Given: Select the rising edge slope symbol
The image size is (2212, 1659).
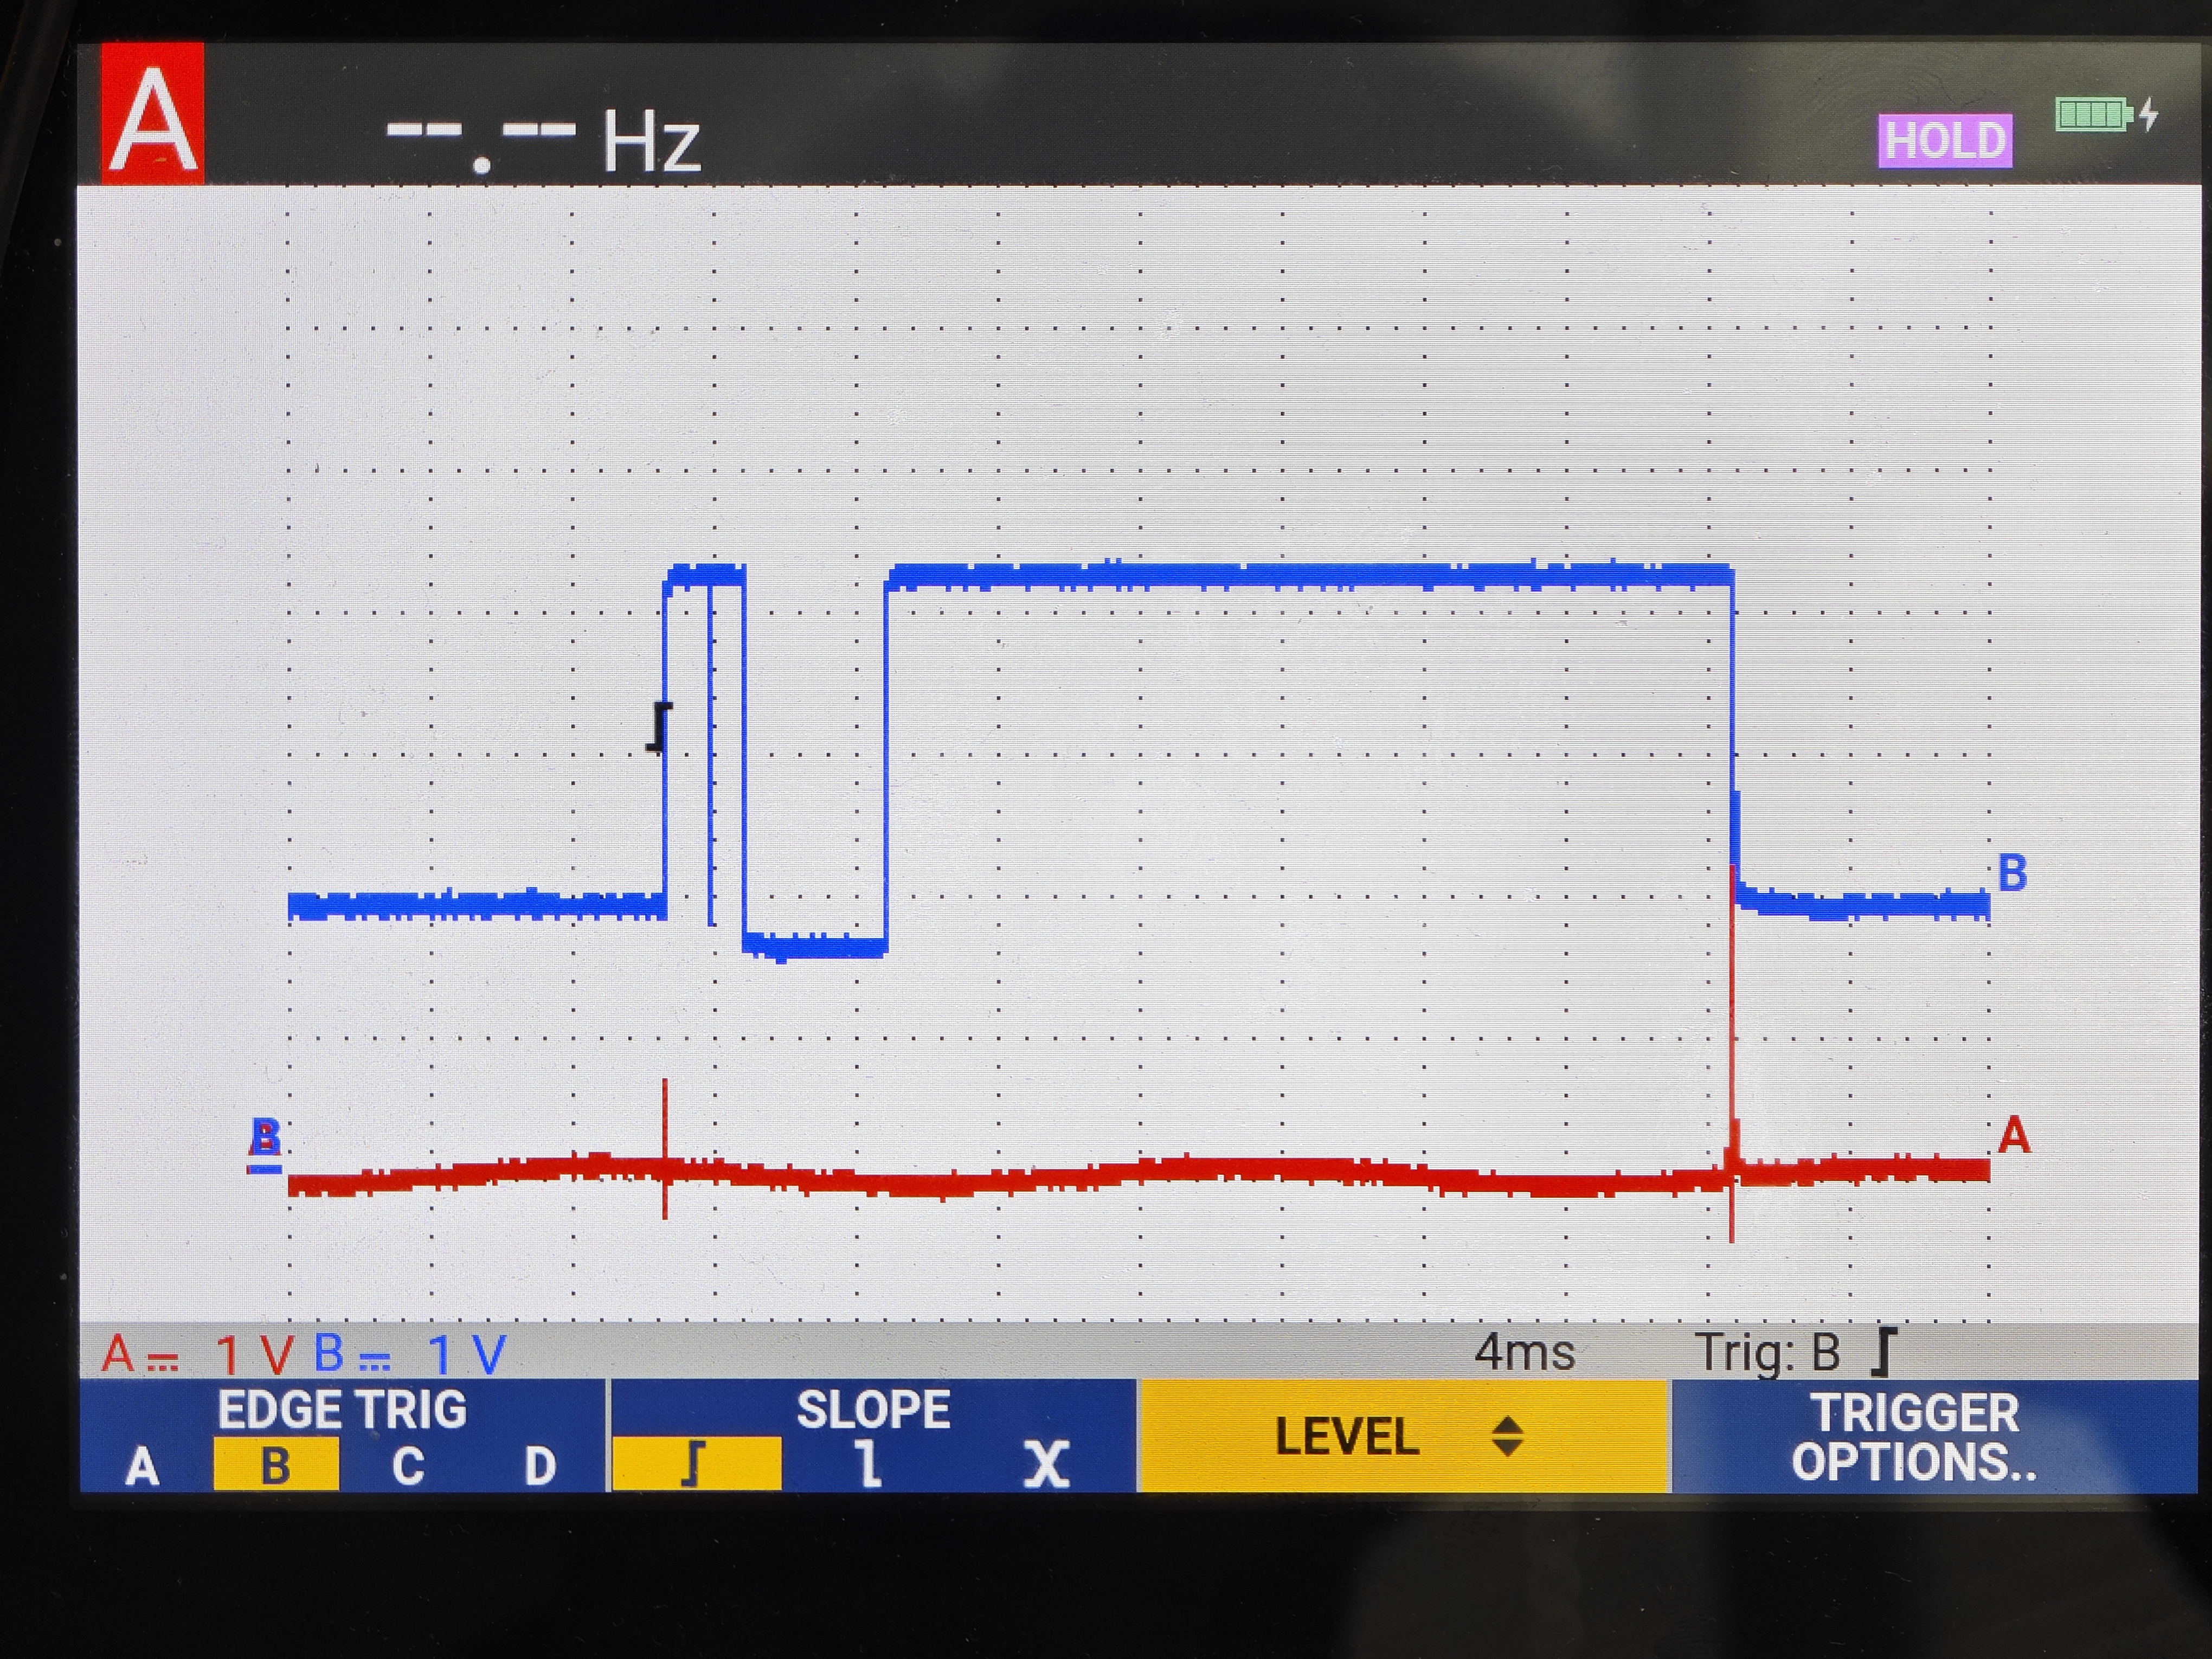Looking at the screenshot, I should [696, 1464].
